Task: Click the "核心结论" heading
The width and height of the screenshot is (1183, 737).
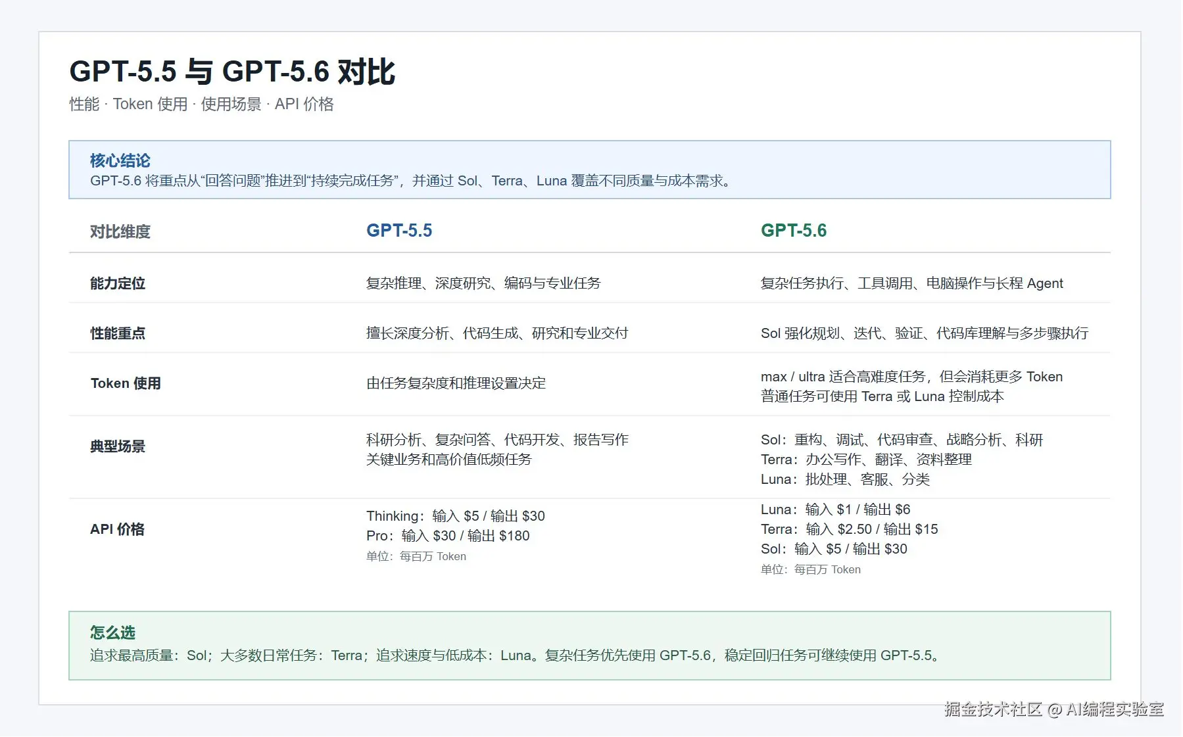Action: [120, 160]
